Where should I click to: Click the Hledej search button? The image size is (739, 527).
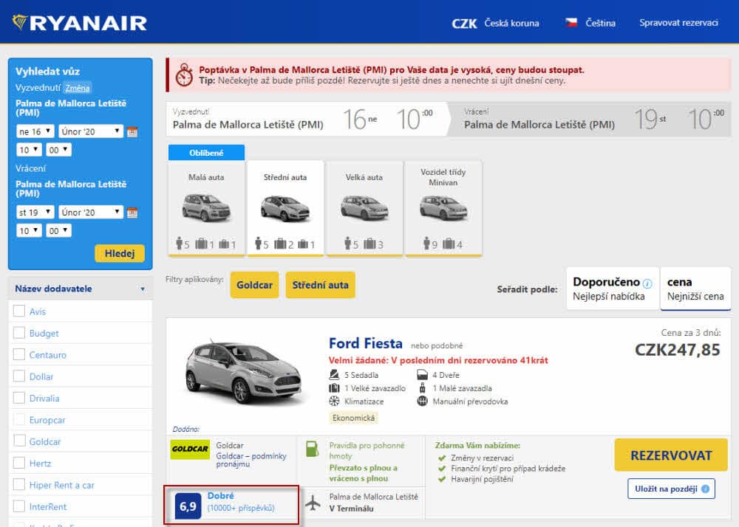120,253
